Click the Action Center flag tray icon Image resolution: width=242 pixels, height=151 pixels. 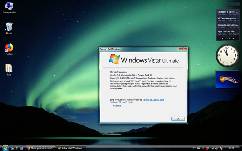click(x=221, y=149)
